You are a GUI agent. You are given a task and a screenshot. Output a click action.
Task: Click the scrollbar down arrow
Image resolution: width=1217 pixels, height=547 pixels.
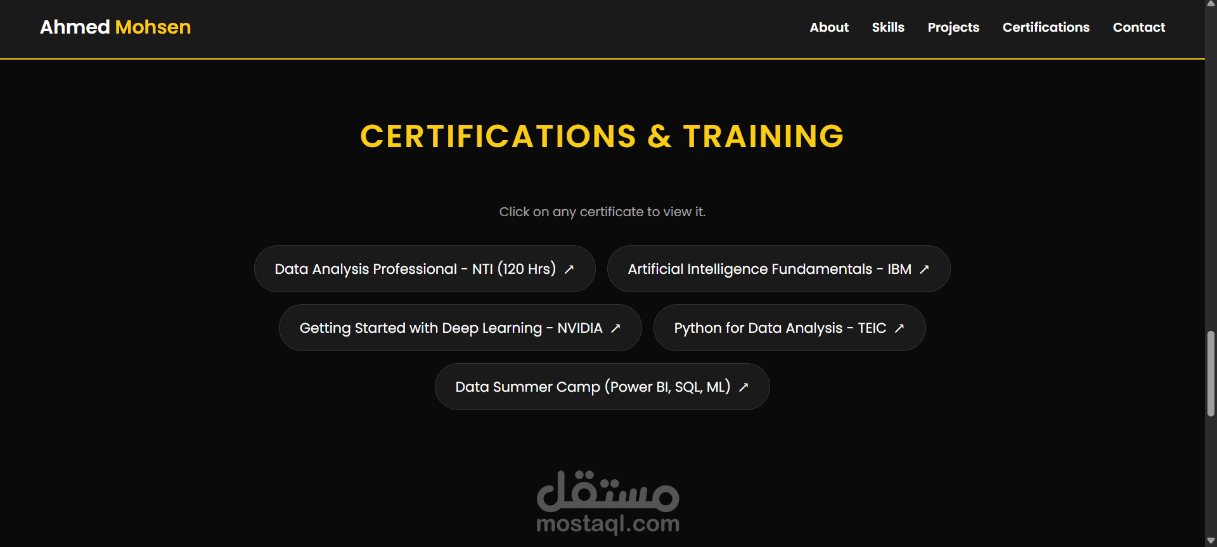pyautogui.click(x=1211, y=541)
